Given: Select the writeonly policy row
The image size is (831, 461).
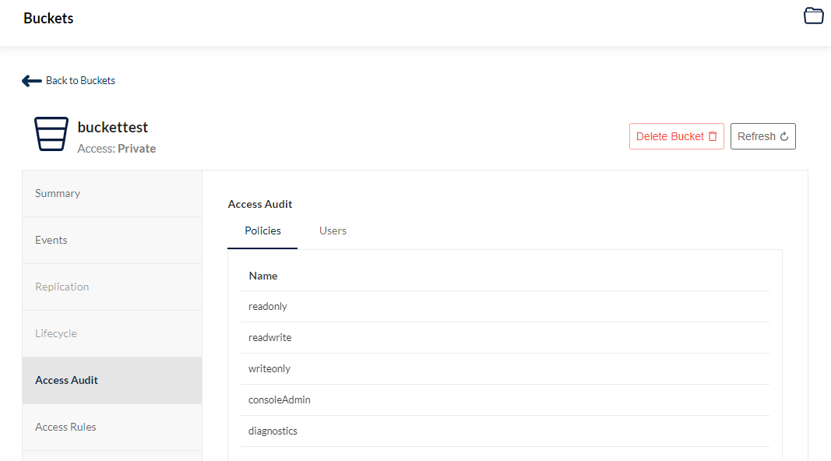Looking at the screenshot, I should tap(505, 369).
